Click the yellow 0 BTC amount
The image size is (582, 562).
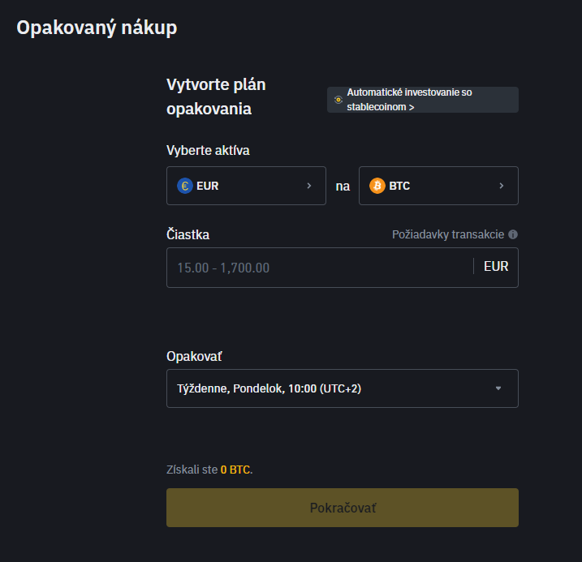click(235, 470)
